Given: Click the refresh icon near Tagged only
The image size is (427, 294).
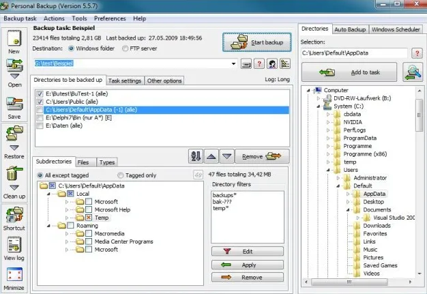Looking at the screenshot, I should click(198, 175).
